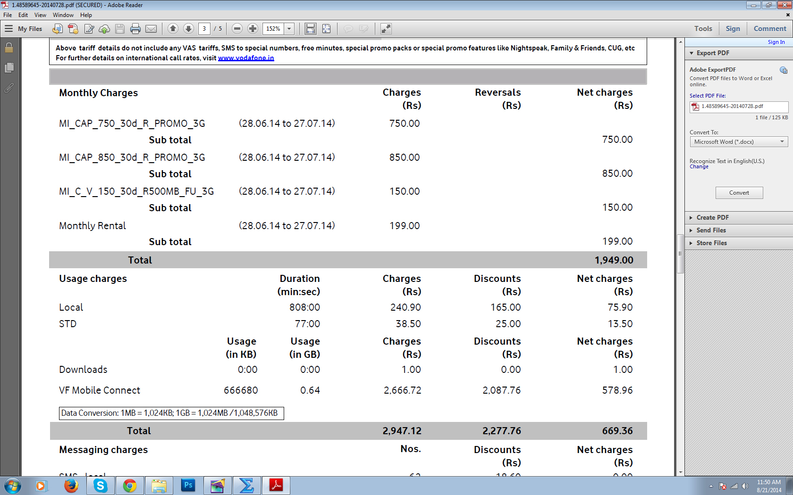Expand the Send Files section
Image resolution: width=793 pixels, height=495 pixels.
711,230
